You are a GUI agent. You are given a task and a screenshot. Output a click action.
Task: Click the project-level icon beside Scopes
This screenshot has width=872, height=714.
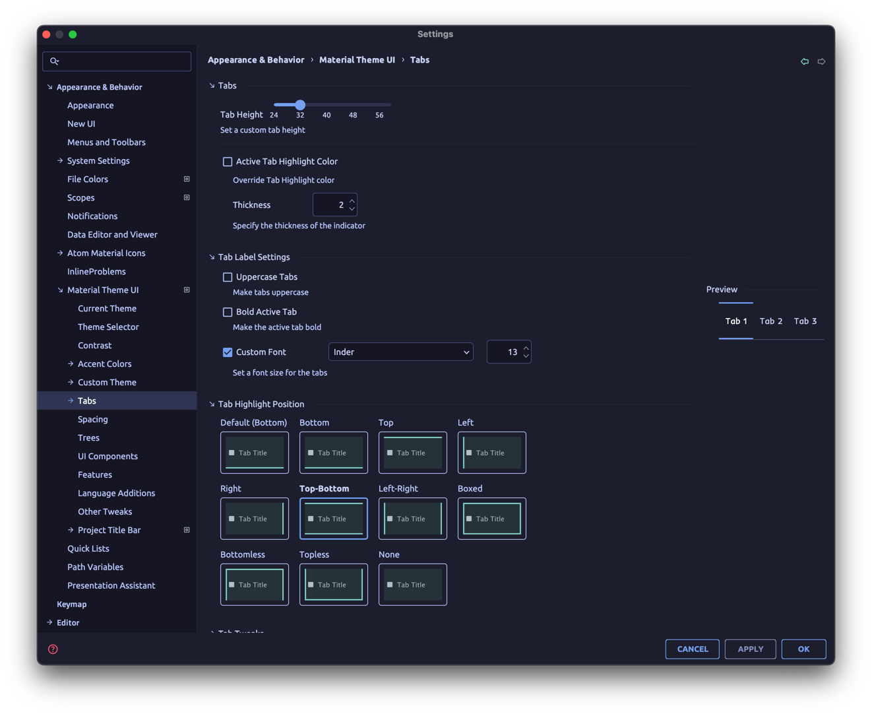186,197
